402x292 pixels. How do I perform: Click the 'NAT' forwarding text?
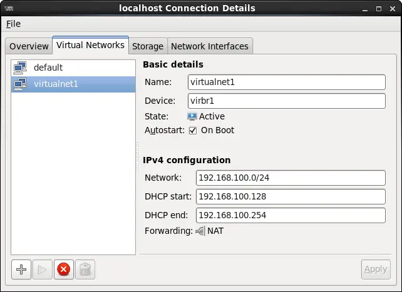(x=215, y=231)
